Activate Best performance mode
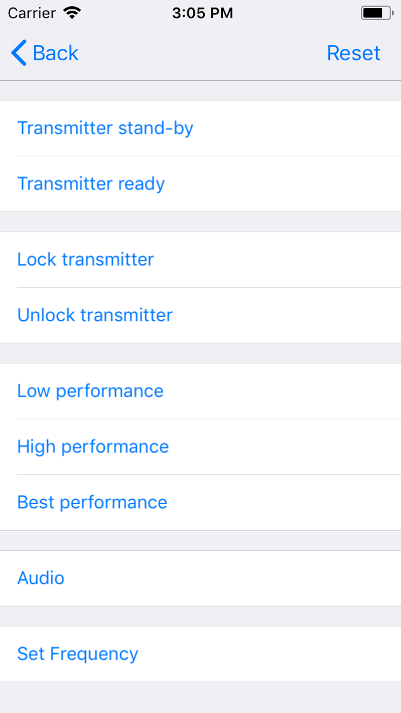 coord(93,503)
